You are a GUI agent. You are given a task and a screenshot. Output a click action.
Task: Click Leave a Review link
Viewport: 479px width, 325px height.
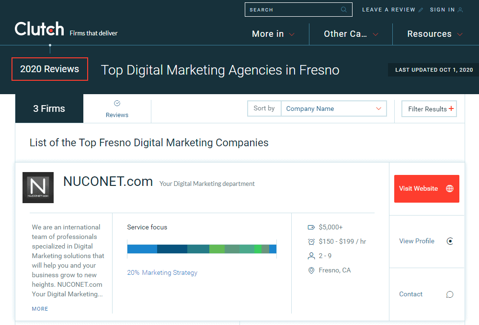[x=388, y=10]
